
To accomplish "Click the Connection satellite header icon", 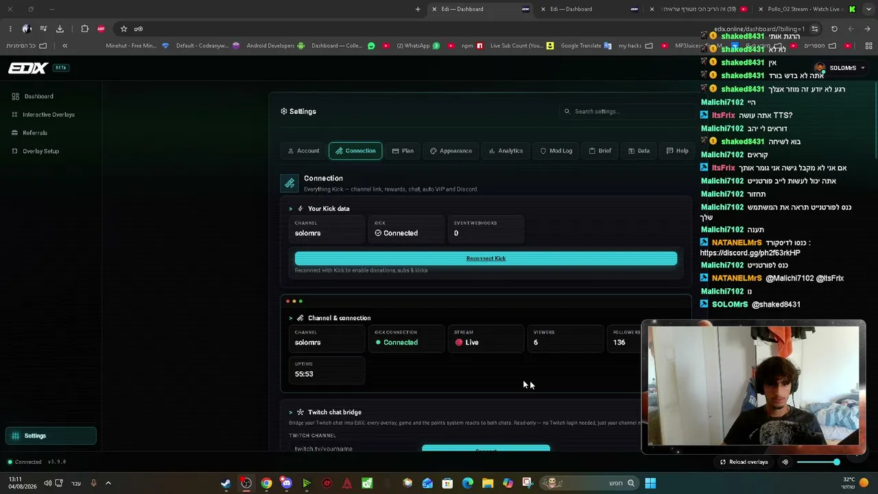I will point(289,183).
